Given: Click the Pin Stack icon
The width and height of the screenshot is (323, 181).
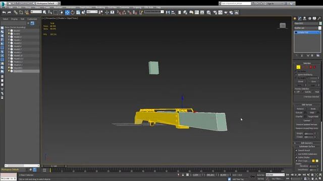Looking at the screenshot, I should click(x=296, y=55).
